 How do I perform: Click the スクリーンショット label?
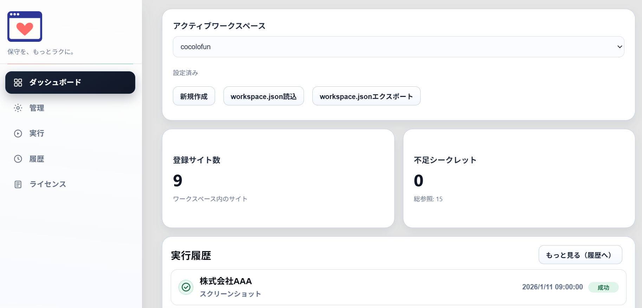[x=231, y=294]
